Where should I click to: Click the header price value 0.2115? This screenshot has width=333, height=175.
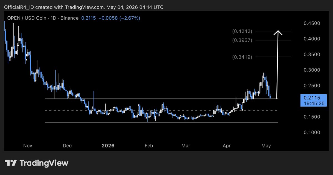(x=89, y=18)
